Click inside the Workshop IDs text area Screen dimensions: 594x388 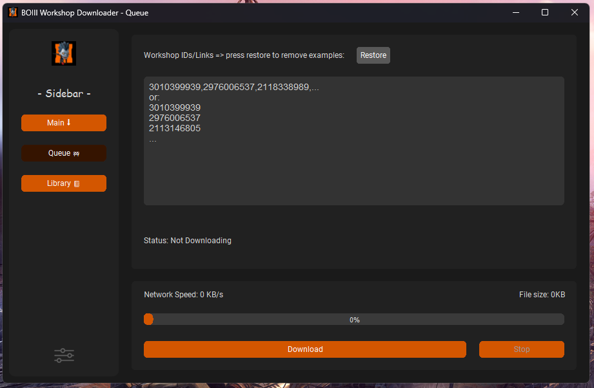tap(353, 140)
